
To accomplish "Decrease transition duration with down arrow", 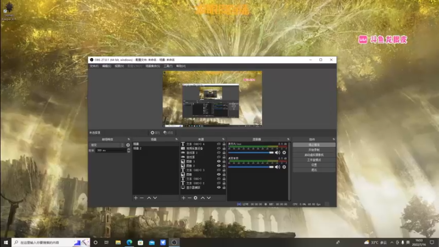I will pos(128,151).
